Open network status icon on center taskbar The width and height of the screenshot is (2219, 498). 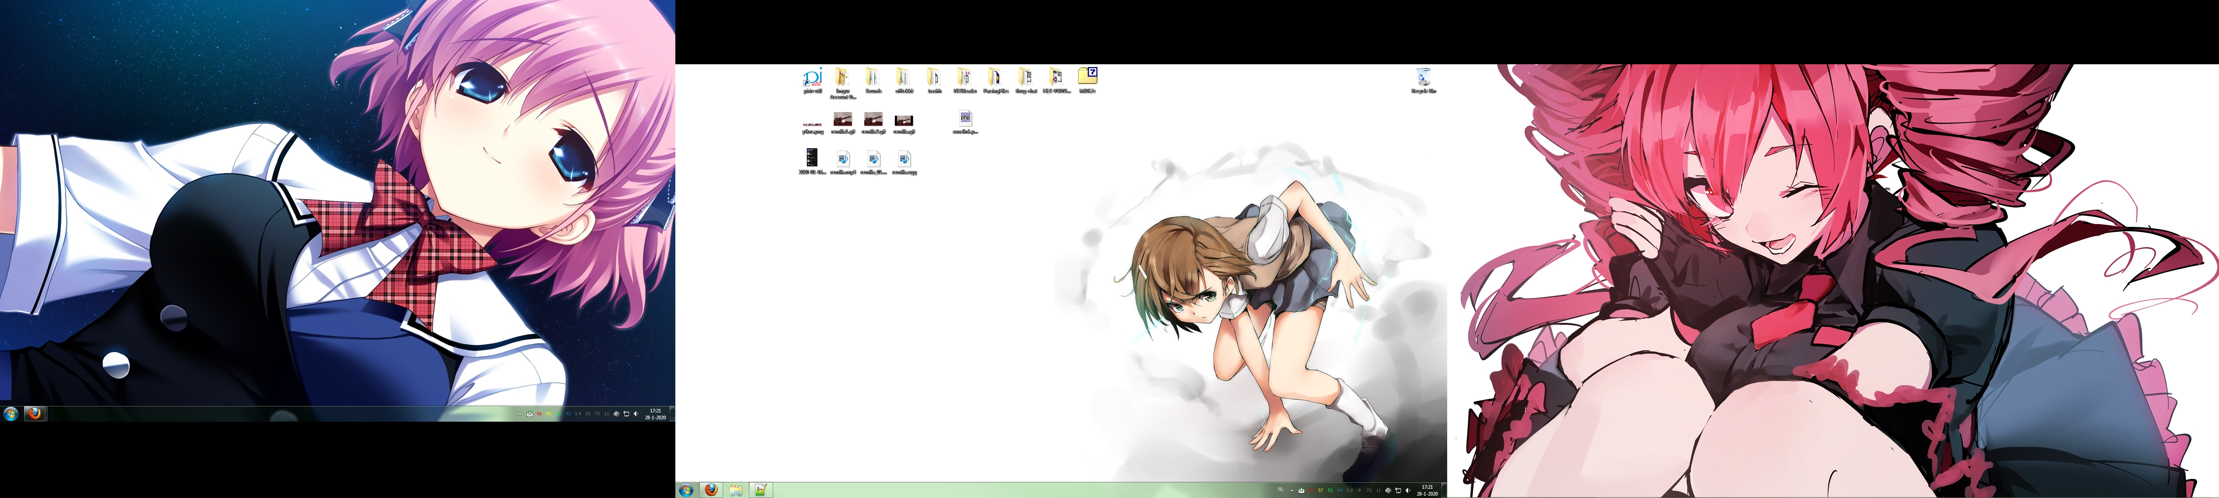[1398, 490]
